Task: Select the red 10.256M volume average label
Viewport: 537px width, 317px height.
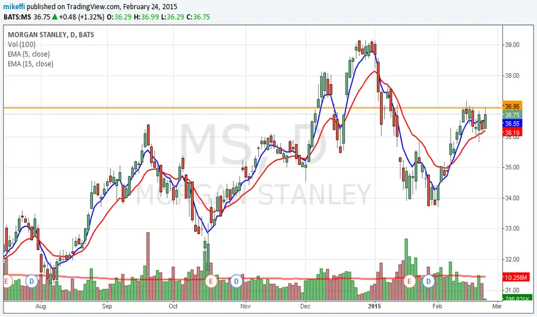Action: [516, 277]
